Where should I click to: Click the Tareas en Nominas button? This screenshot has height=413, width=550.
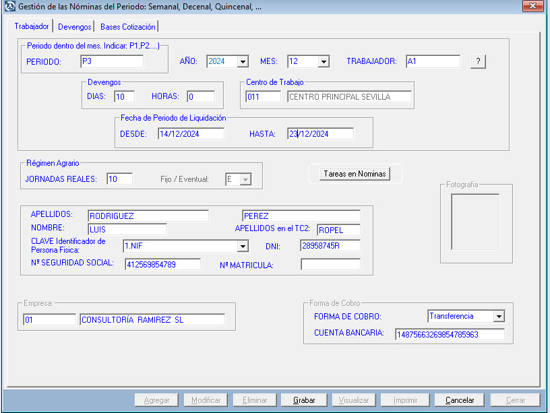[x=355, y=174]
